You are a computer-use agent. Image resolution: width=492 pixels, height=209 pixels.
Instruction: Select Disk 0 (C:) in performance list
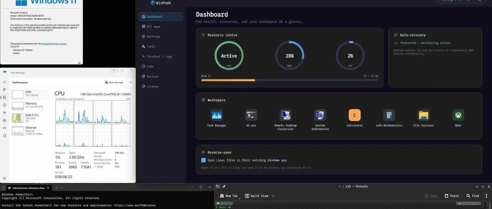point(30,118)
